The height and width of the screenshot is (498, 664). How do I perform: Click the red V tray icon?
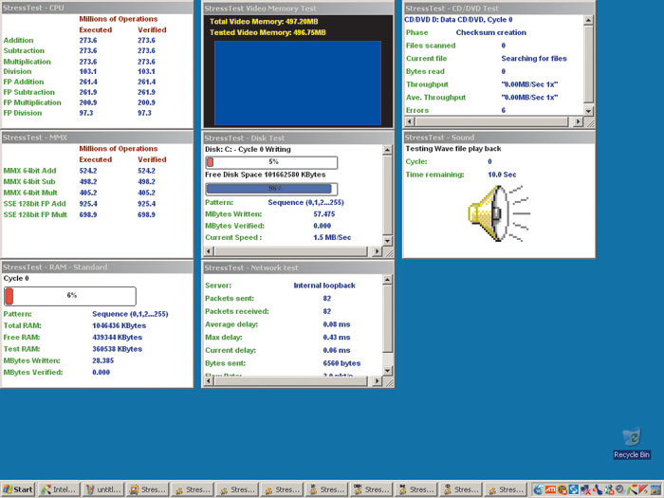[x=644, y=489]
